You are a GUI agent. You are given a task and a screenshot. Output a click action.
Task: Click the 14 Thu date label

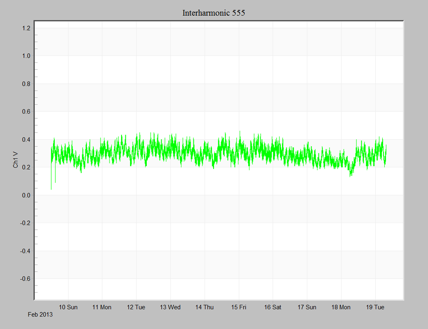[x=204, y=307]
